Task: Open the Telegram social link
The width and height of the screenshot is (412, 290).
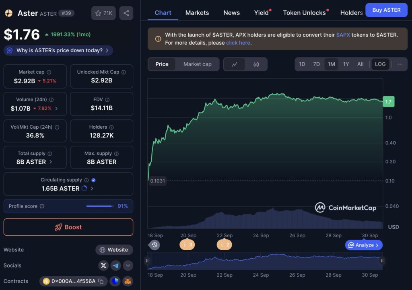Action: click(115, 265)
